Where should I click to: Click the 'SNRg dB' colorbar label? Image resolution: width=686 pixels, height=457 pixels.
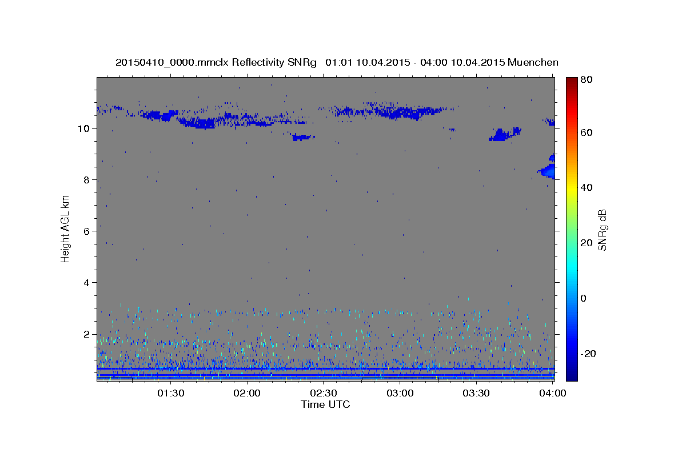point(602,230)
